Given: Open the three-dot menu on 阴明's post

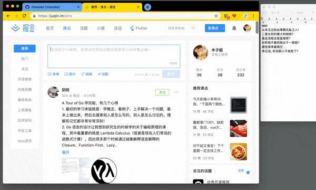Looking at the screenshot, I should pos(176,92).
